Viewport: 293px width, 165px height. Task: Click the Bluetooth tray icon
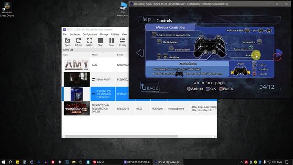coord(260,162)
